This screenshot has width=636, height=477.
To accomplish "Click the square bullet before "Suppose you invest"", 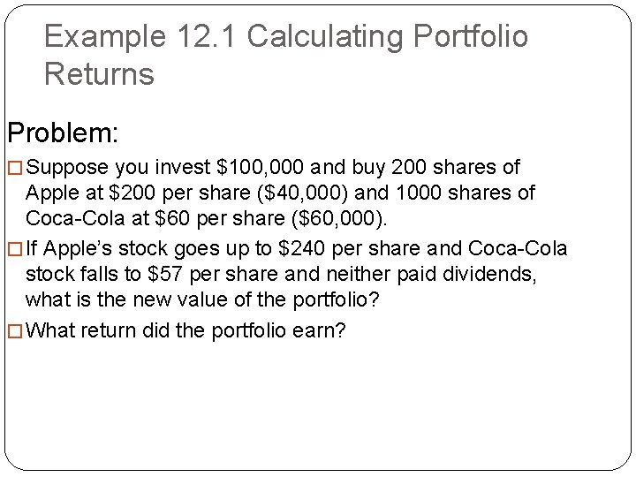I will tap(16, 168).
